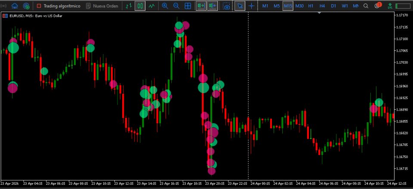413x189 pixels.
Task: Switch to M5 timeframe
Action: pos(277,6)
